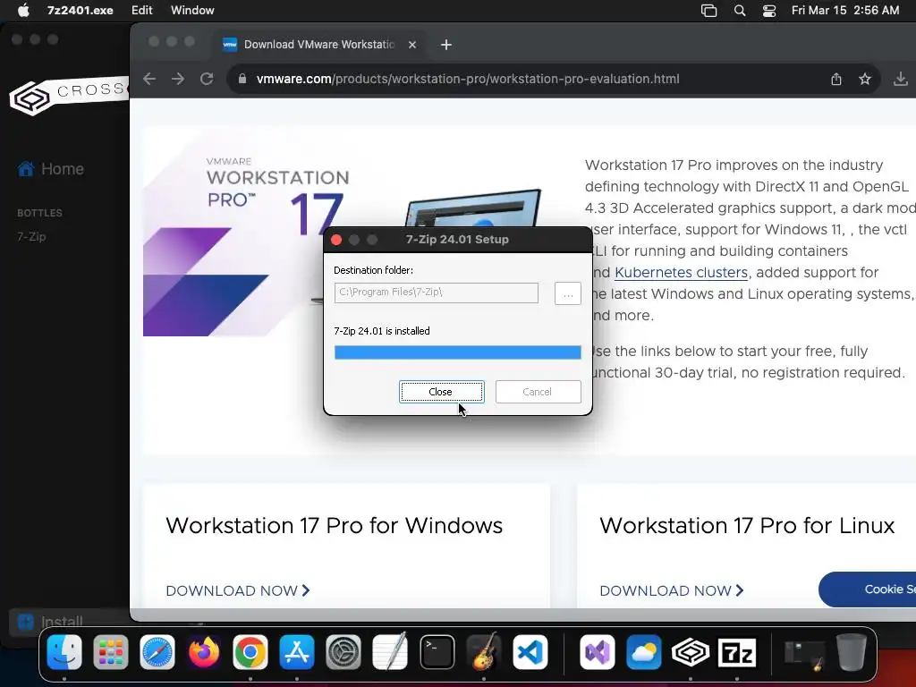Screen dimensions: 916x687
Task: Open Launchpad from the Dock
Action: 111,652
